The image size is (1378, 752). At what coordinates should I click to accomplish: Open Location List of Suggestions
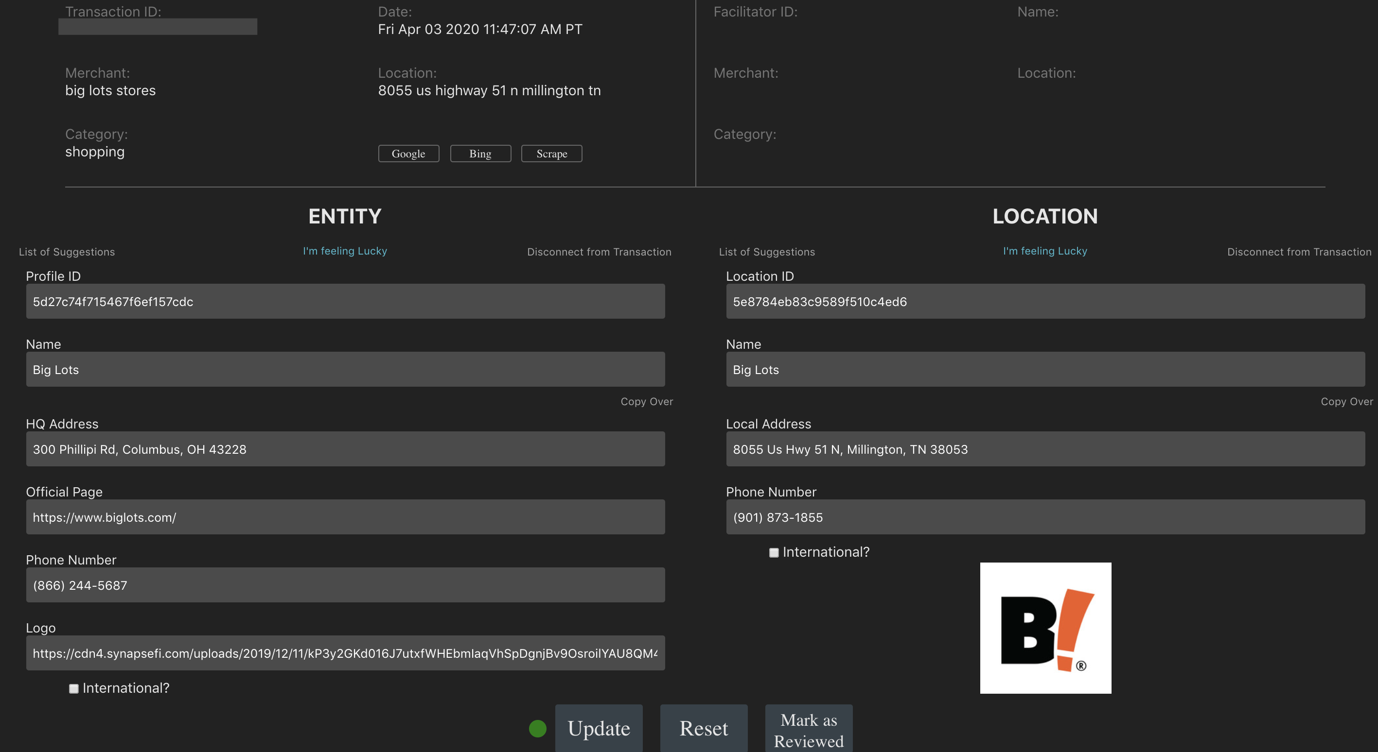[767, 252]
